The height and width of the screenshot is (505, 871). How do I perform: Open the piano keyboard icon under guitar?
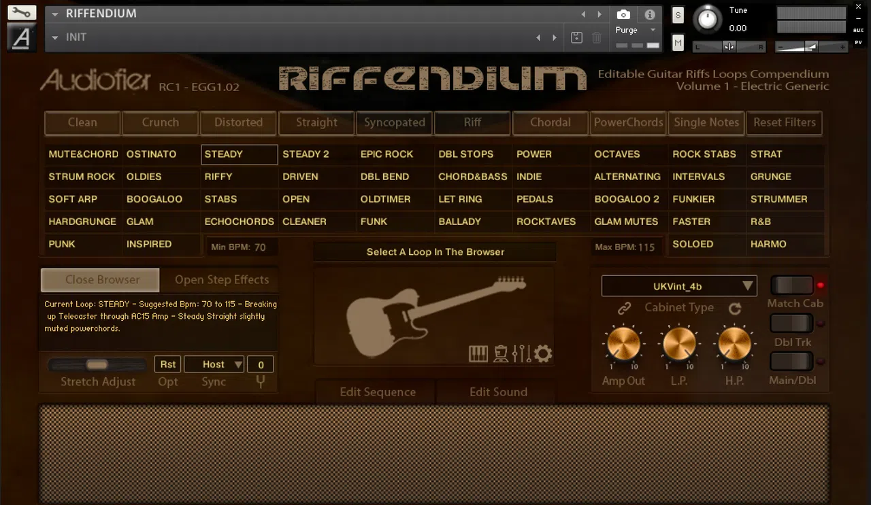[478, 353]
